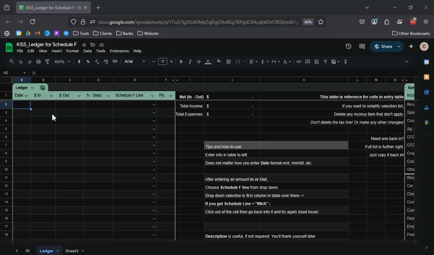Viewport: 434px width, 255px height.
Task: Click the print icon in toolbar
Action: click(38, 62)
